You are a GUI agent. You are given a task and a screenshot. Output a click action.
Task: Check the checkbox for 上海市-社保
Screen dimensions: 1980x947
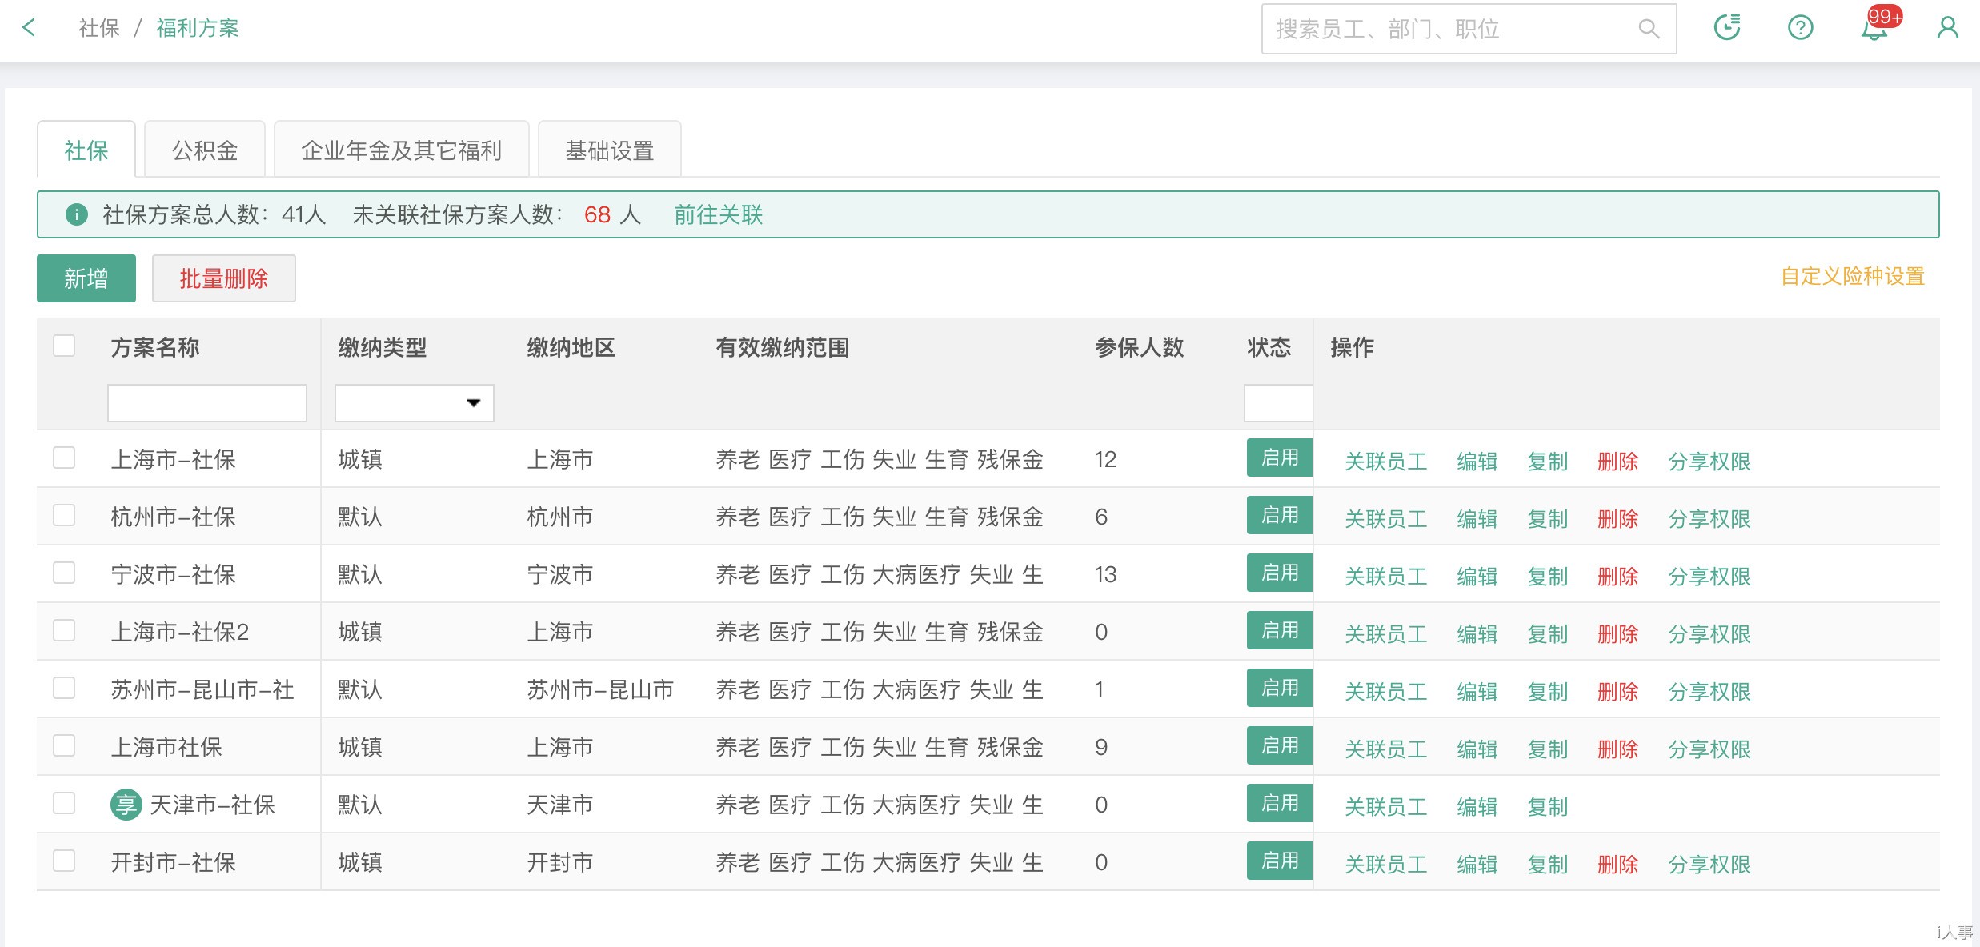tap(64, 458)
